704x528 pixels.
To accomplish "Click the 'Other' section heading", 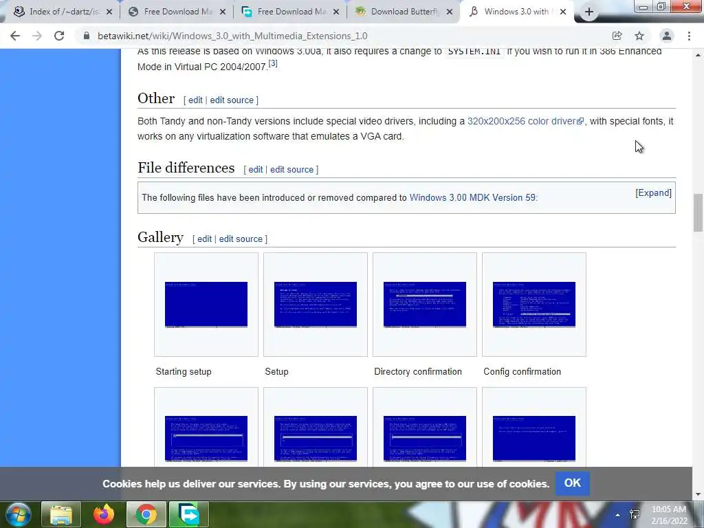I will 156,98.
